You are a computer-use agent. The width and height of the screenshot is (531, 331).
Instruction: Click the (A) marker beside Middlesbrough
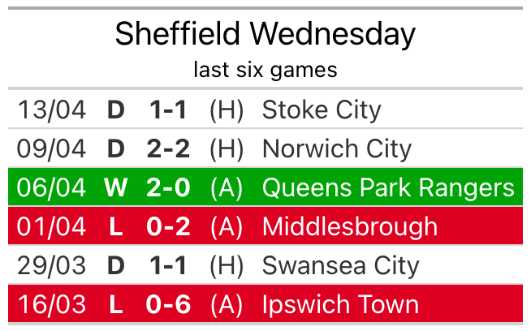click(x=227, y=226)
